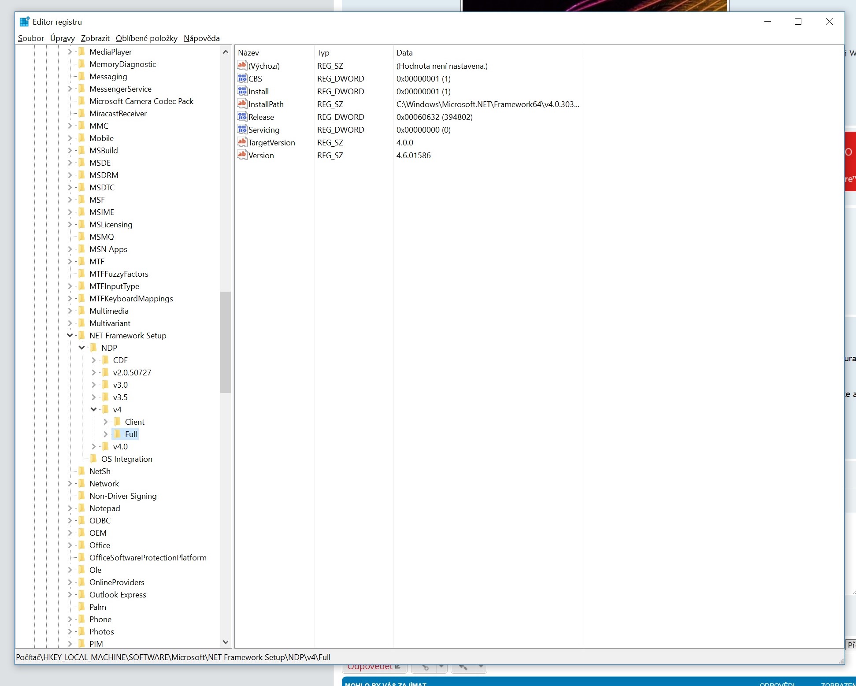Click the folder icon of Office key
Viewport: 856px width, 686px height.
point(82,545)
